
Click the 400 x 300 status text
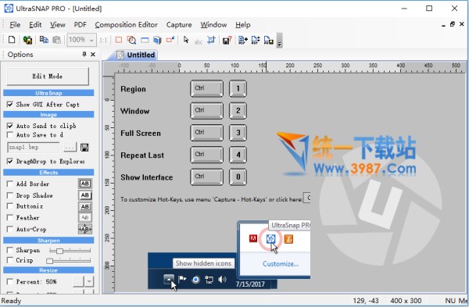[x=406, y=301]
